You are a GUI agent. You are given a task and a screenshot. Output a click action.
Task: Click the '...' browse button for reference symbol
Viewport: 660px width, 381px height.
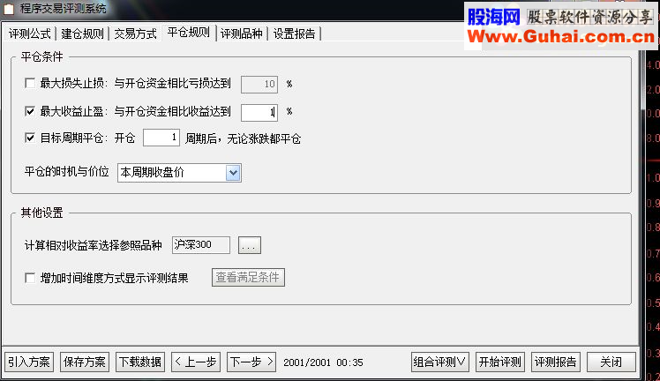249,245
